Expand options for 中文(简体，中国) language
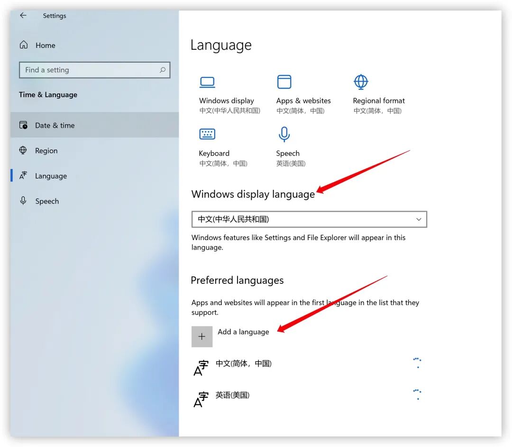This screenshot has height=447, width=512. click(417, 363)
